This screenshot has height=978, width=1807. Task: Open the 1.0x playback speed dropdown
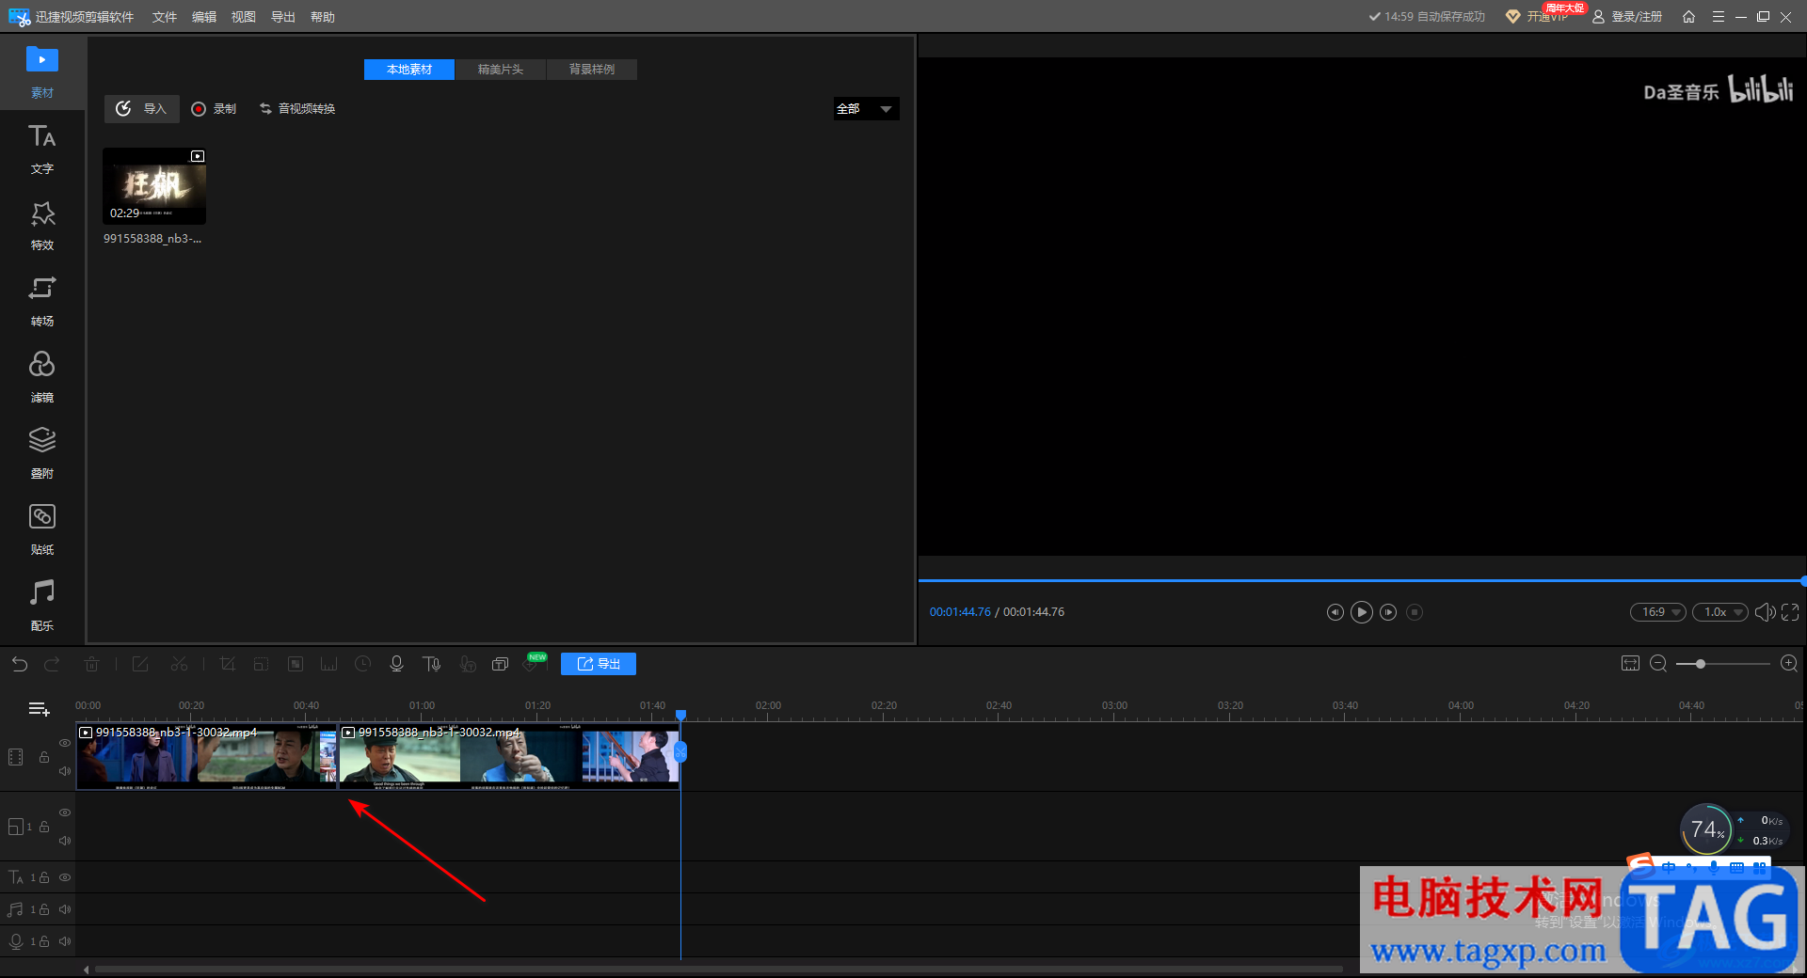click(x=1719, y=612)
